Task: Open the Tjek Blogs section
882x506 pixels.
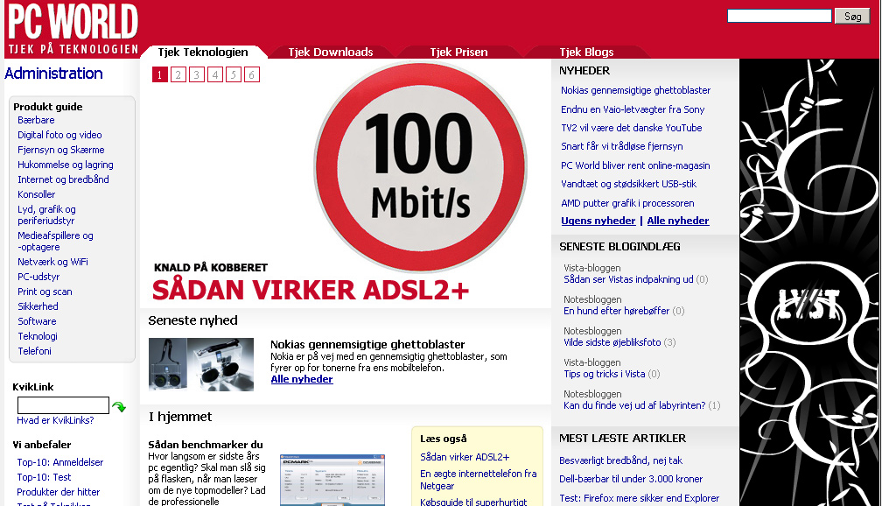Action: pyautogui.click(x=587, y=51)
